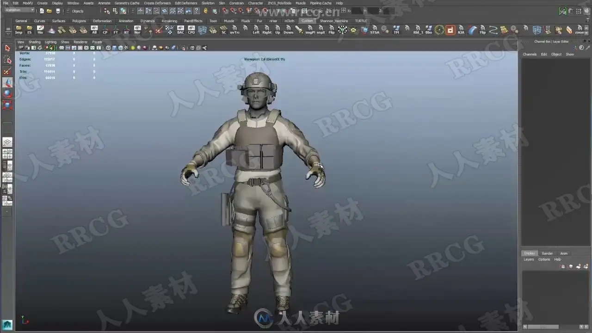The width and height of the screenshot is (592, 333).
Task: Click the SC shelf button
Action: (224, 30)
